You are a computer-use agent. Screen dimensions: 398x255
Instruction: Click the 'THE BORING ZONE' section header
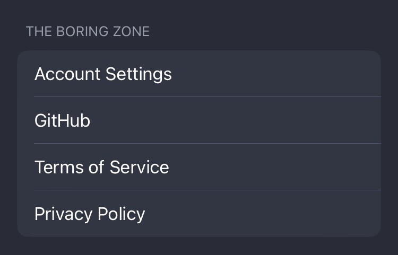pos(88,31)
